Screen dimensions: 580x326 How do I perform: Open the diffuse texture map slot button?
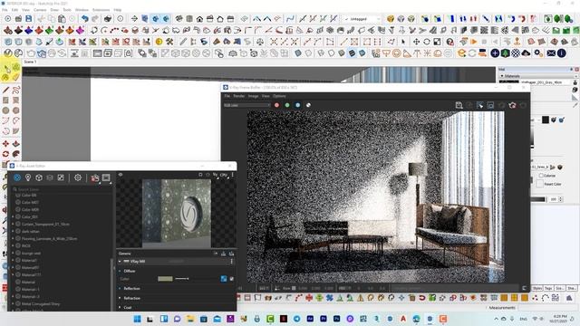pos(224,279)
